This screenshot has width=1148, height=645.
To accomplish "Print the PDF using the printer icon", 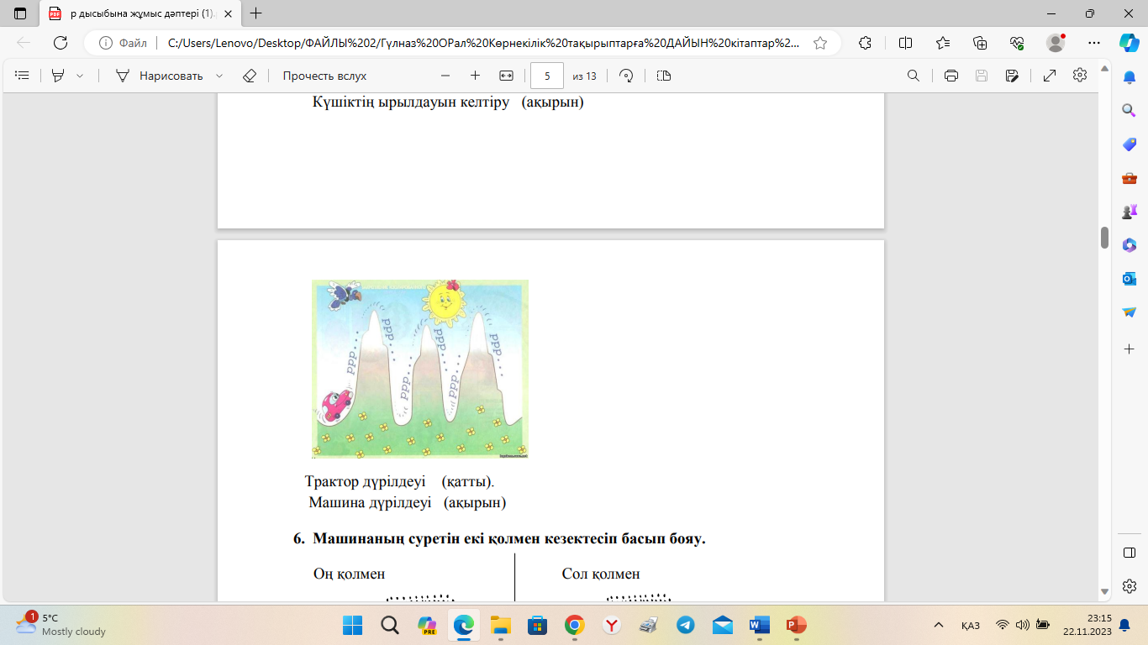I will click(951, 76).
